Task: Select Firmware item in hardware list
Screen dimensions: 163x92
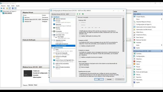Action: coord(58,21)
